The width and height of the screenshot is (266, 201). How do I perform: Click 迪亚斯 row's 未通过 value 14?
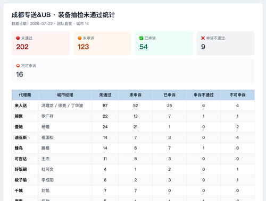click(x=105, y=137)
